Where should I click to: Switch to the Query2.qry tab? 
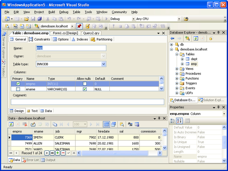coord(91,33)
